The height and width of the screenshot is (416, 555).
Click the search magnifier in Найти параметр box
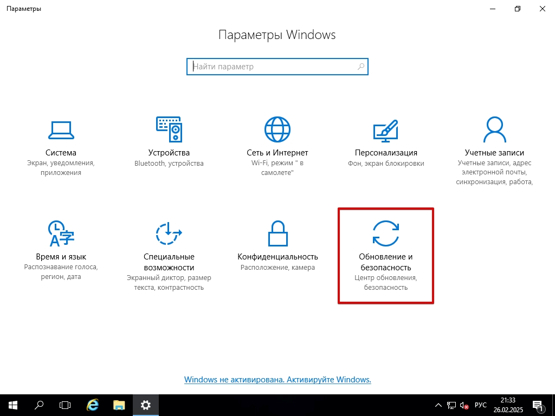point(360,67)
